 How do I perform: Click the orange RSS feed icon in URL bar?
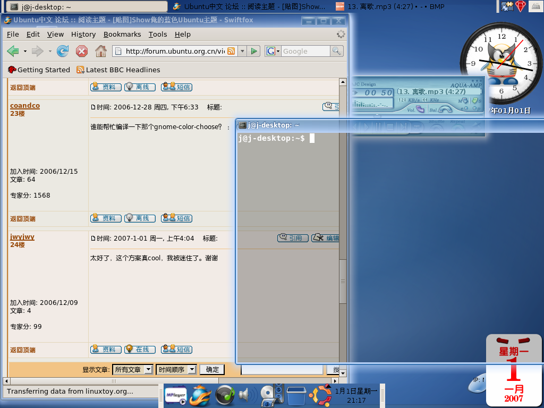(231, 52)
